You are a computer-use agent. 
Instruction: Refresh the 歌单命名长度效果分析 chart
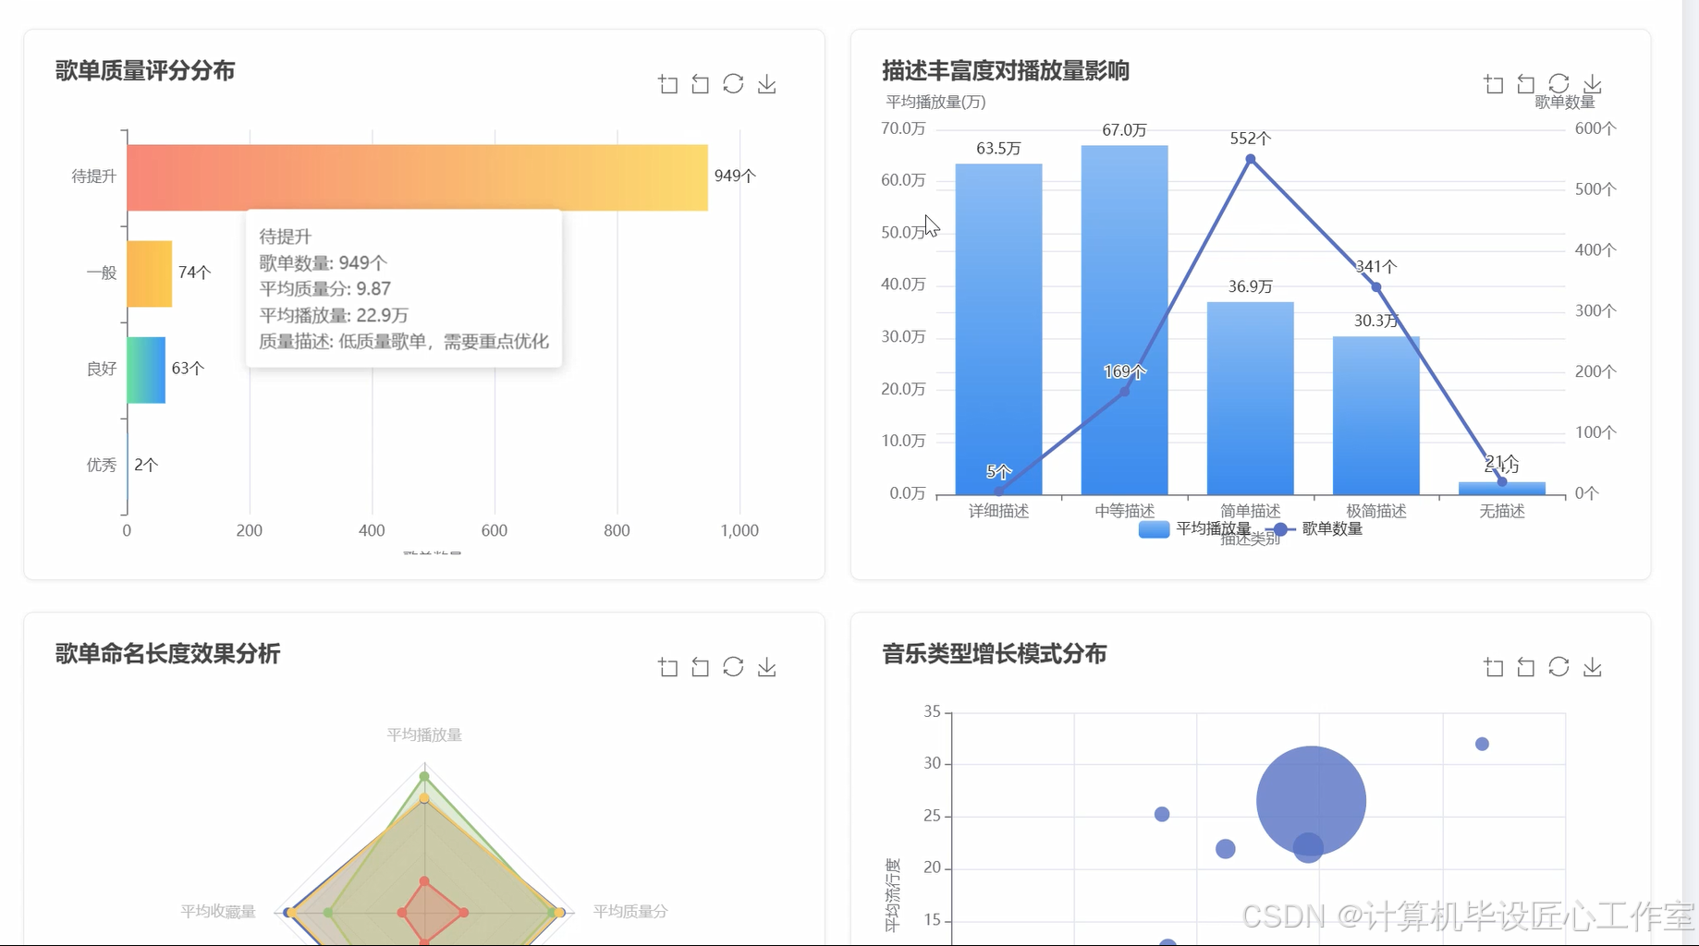(733, 666)
